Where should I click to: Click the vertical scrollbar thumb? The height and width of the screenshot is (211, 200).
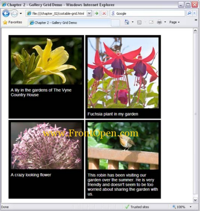pyautogui.click(x=195, y=114)
